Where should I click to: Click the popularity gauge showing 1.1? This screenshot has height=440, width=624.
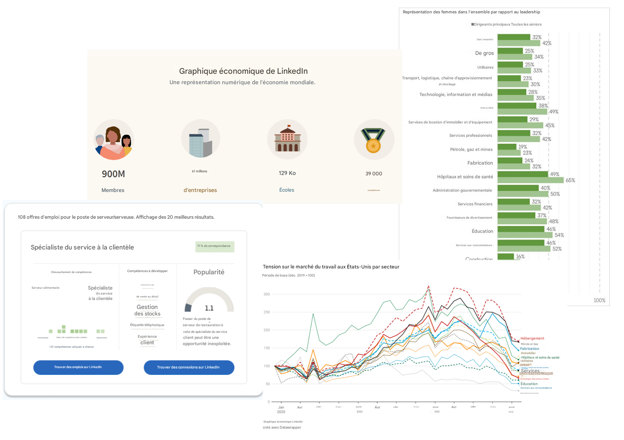209,300
